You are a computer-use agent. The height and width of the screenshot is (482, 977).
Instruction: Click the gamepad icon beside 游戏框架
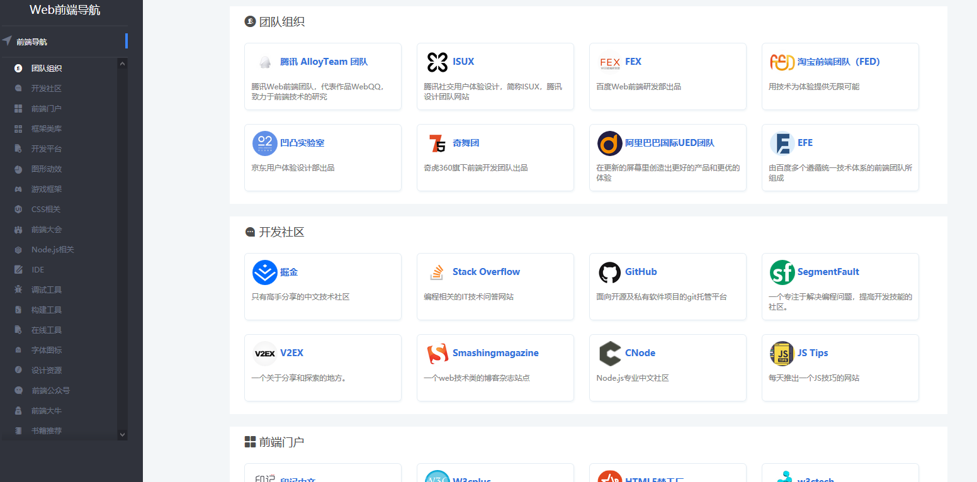coord(18,189)
